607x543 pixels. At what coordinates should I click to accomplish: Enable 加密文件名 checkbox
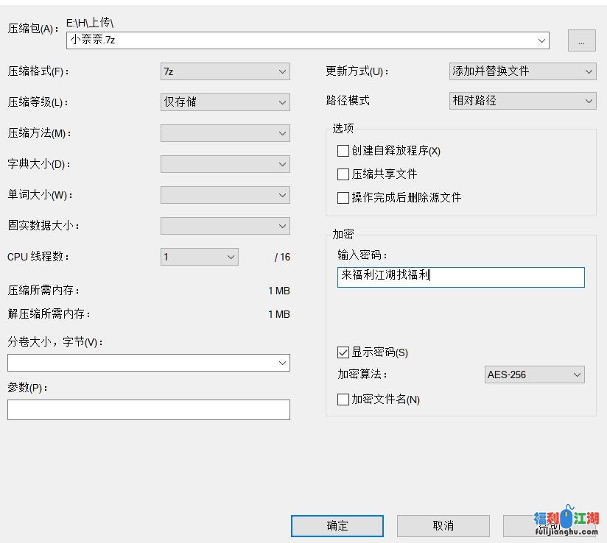point(343,400)
